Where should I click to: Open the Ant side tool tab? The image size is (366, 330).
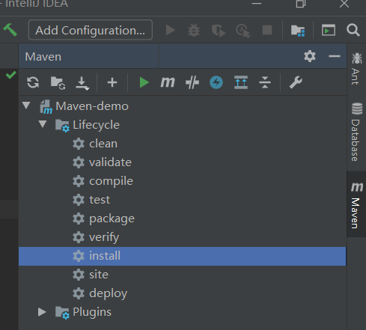356,69
